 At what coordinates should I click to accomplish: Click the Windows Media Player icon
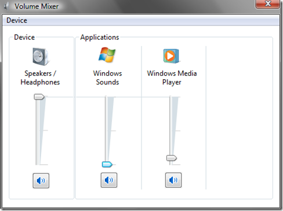(171, 56)
